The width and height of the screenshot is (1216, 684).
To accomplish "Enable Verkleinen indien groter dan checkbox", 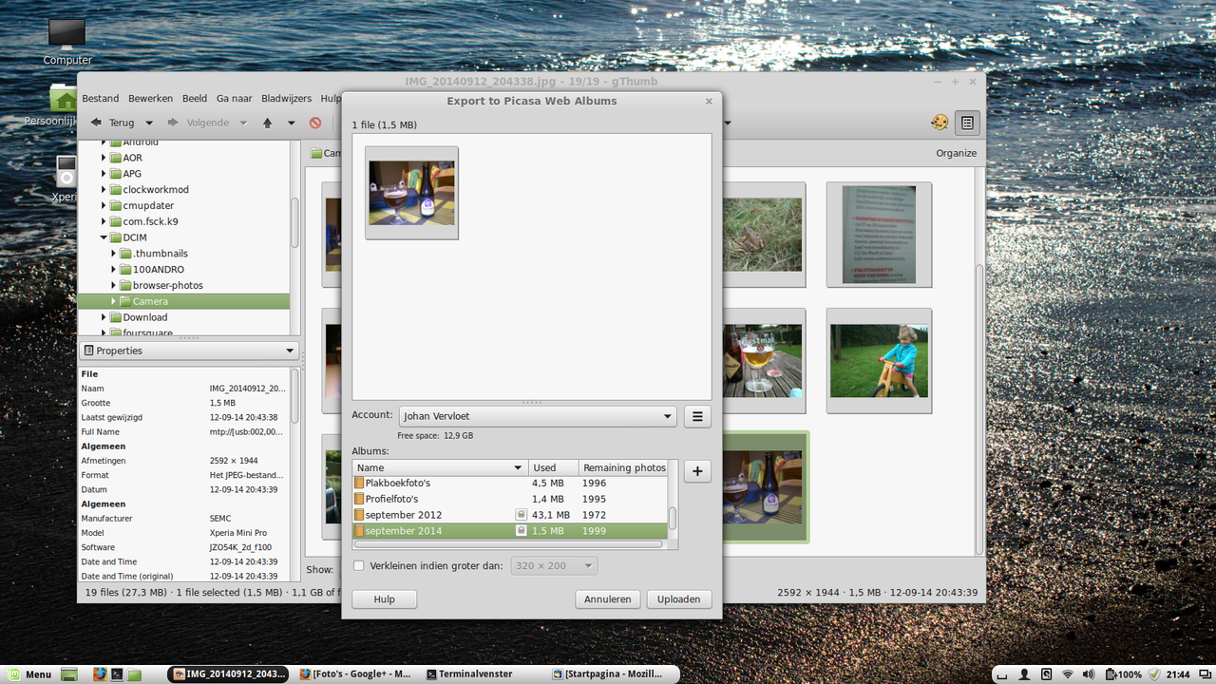I will coord(358,566).
